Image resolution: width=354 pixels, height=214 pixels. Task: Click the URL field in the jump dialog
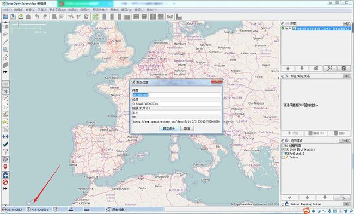click(176, 121)
